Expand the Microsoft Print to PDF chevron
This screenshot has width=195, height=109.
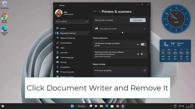pos(144,29)
